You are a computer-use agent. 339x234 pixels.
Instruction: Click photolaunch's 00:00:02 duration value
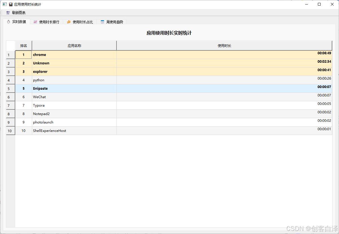(324, 120)
